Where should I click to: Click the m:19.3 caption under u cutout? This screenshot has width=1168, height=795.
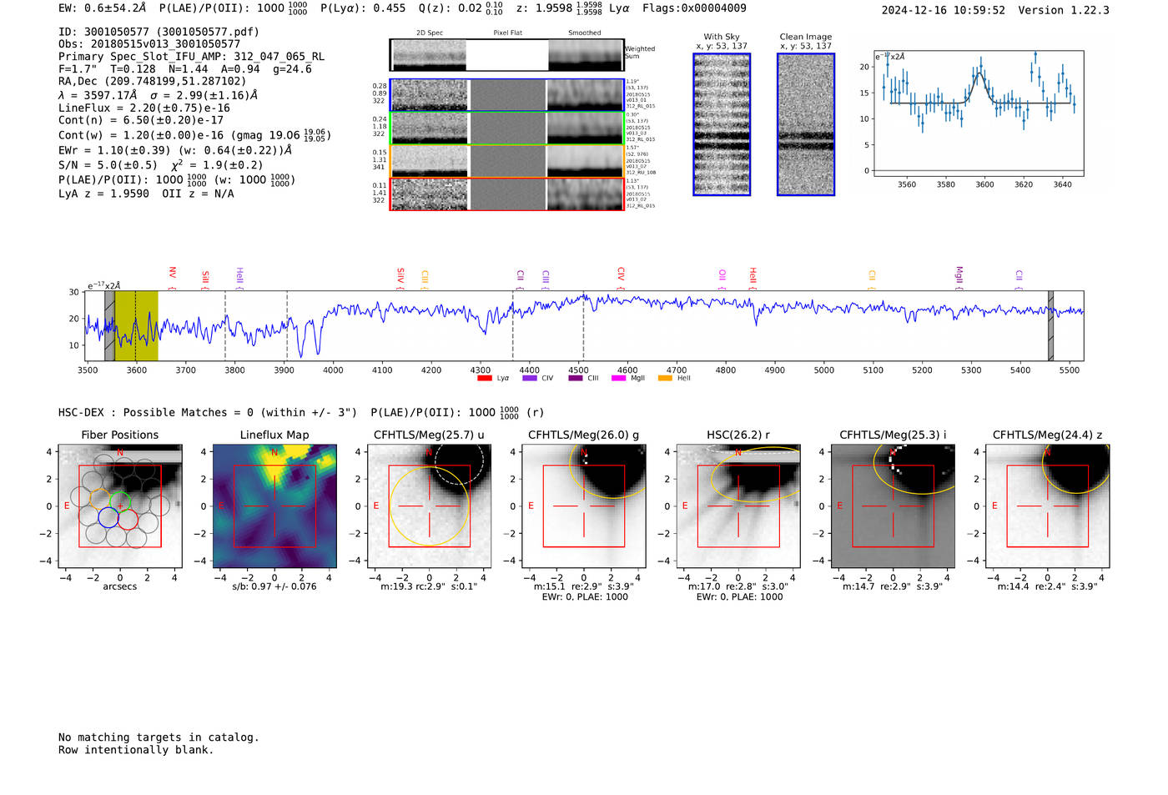pos(429,586)
